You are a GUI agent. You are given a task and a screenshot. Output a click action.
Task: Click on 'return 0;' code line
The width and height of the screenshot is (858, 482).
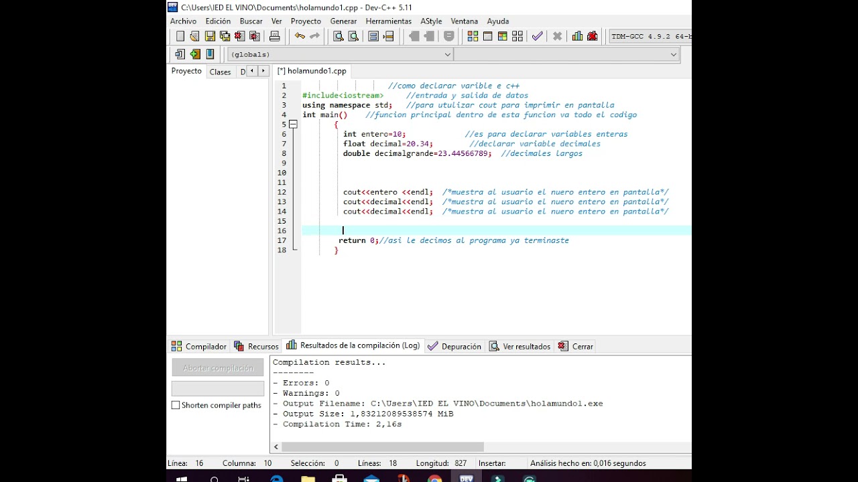pyautogui.click(x=359, y=240)
